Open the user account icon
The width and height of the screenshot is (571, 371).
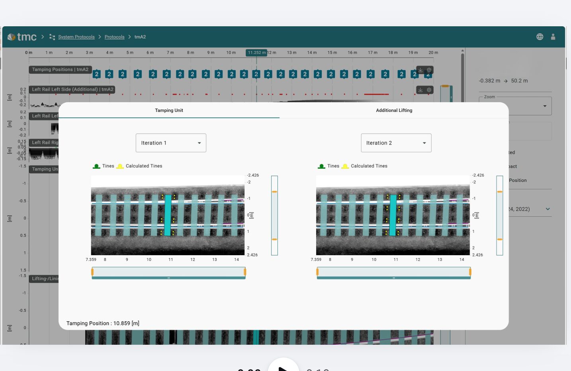[x=553, y=37]
